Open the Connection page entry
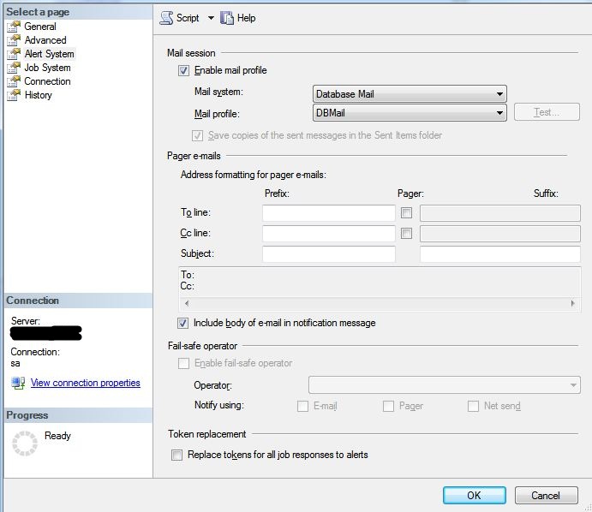The image size is (592, 512). click(x=48, y=81)
